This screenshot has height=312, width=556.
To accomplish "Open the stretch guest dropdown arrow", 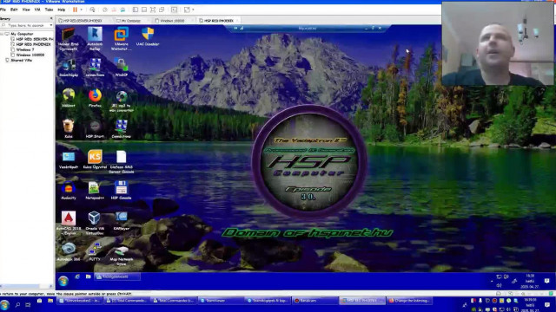I will (x=193, y=10).
